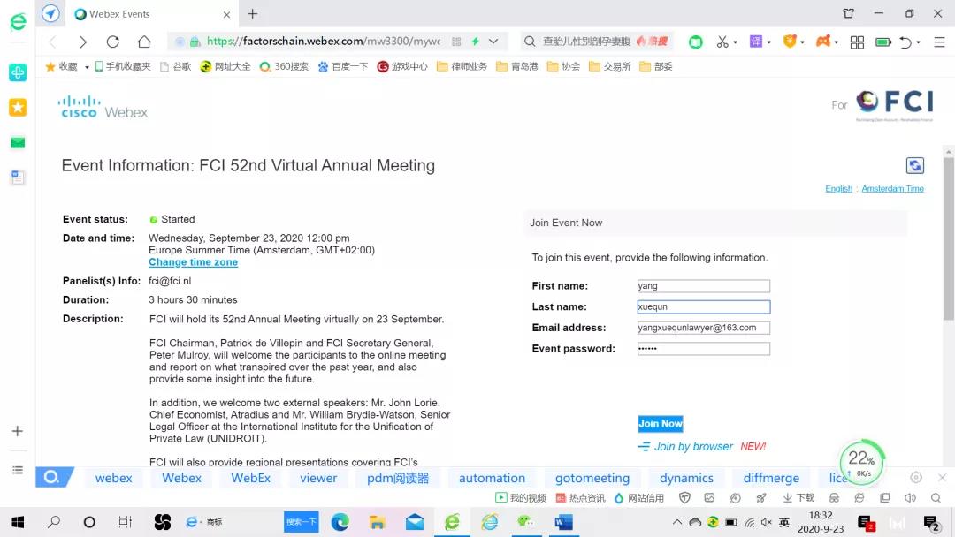Open Word from the taskbar
Image resolution: width=955 pixels, height=537 pixels.
(563, 522)
